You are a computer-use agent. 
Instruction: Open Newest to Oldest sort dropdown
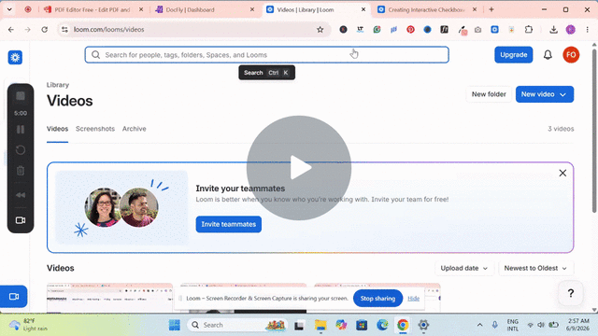tap(535, 268)
